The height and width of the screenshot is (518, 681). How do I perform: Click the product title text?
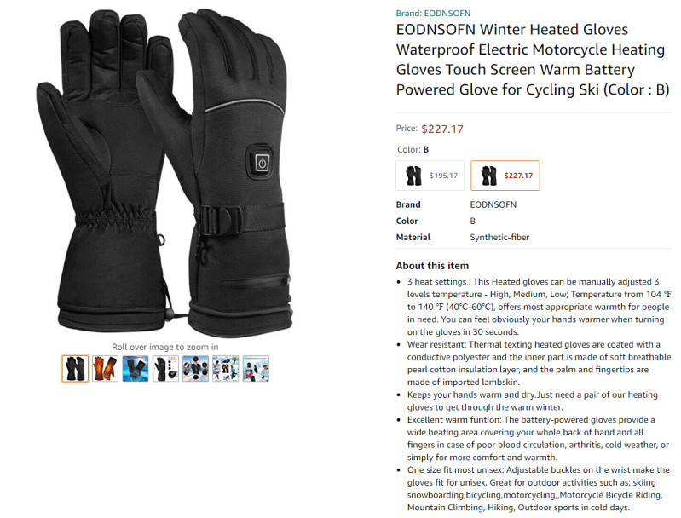(533, 60)
